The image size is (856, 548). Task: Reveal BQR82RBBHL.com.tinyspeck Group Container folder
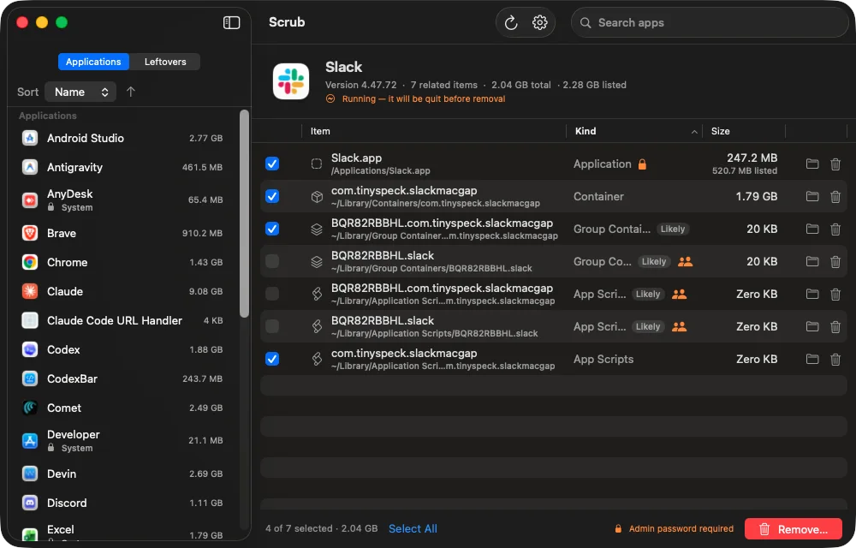812,229
